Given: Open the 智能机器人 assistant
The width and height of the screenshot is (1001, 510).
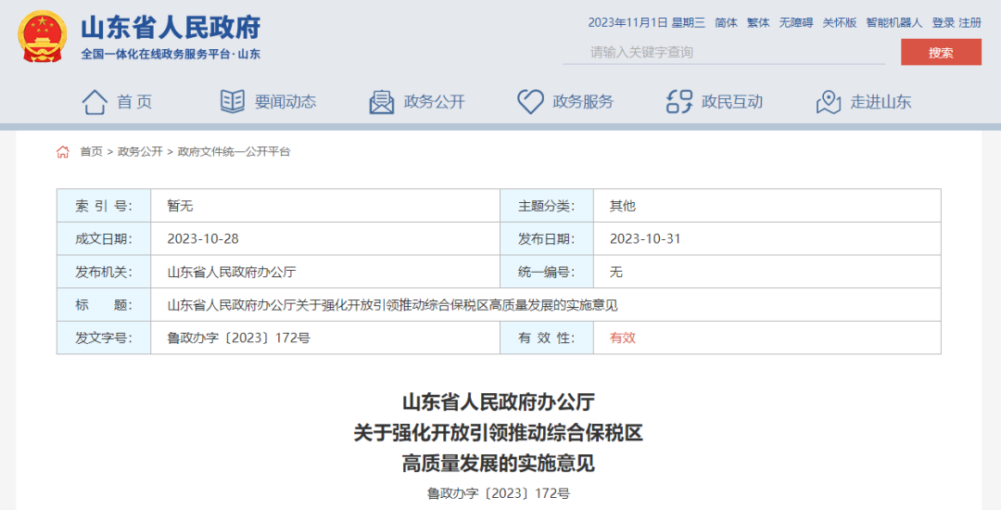Looking at the screenshot, I should pos(893,22).
